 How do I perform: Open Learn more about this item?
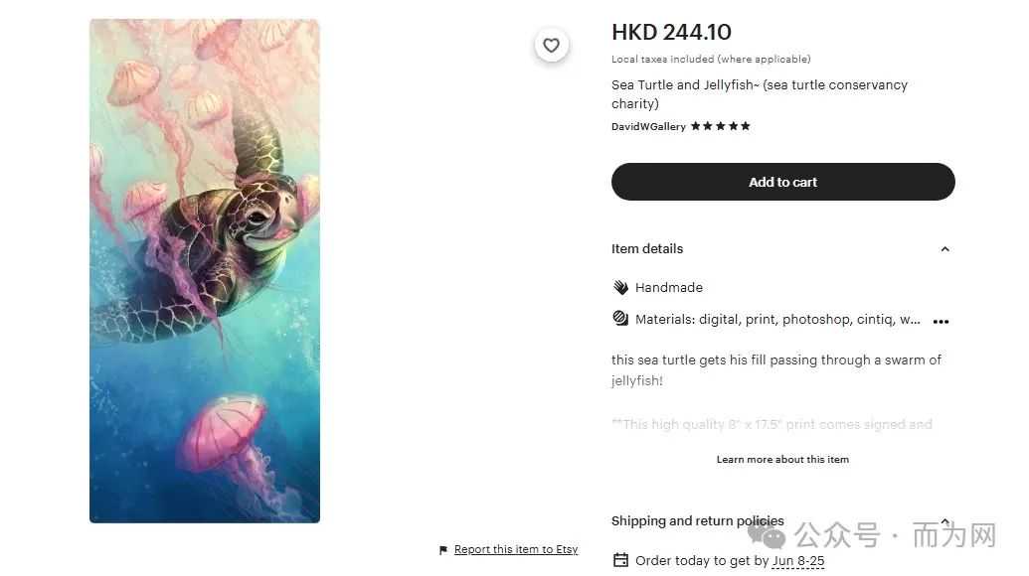(x=782, y=460)
